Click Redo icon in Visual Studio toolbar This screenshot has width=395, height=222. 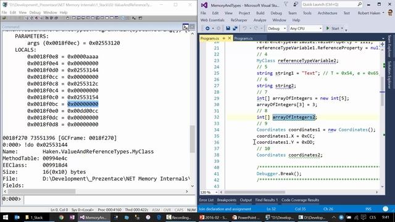(x=256, y=28)
